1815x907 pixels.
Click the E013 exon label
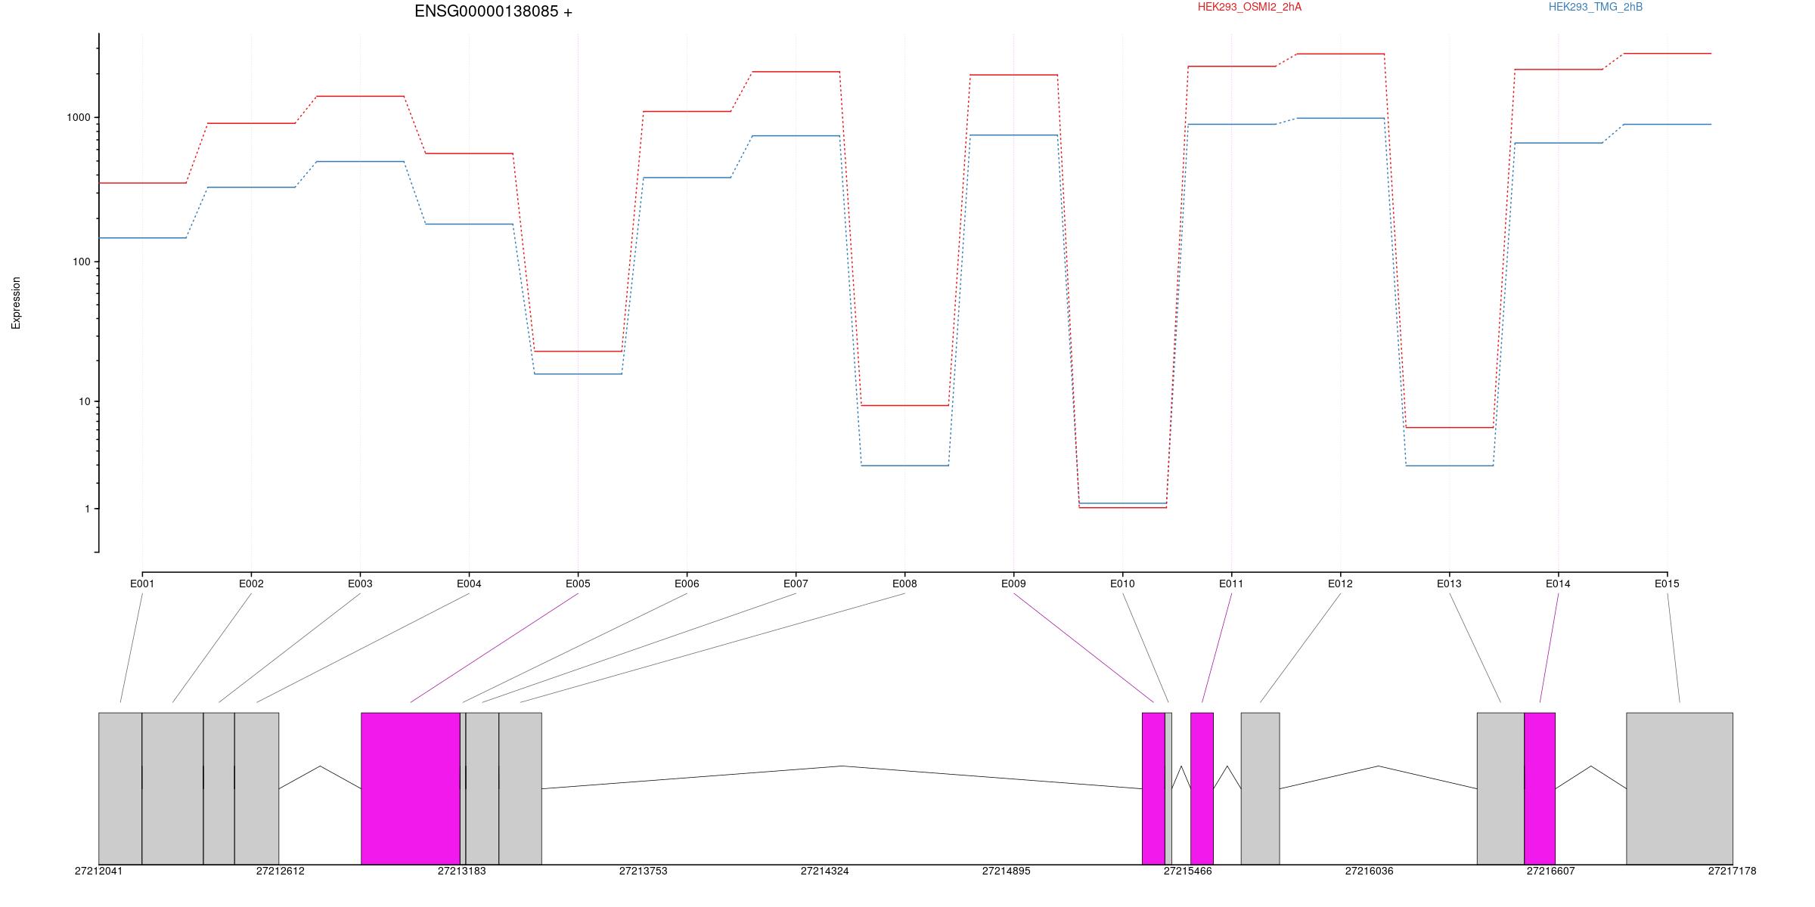coord(1449,584)
